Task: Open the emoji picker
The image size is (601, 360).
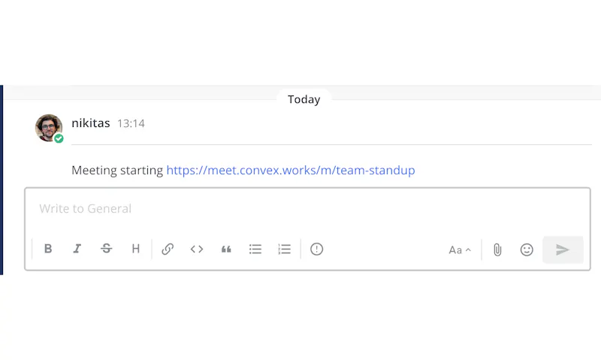Action: [527, 250]
